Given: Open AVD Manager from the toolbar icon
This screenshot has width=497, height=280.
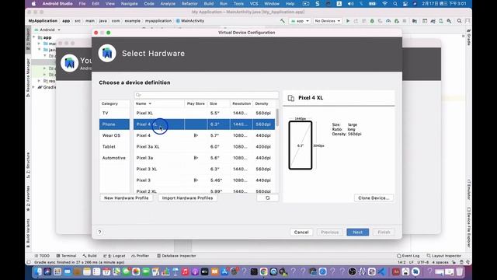Looking at the screenshot, I should pyautogui.click(x=441, y=21).
